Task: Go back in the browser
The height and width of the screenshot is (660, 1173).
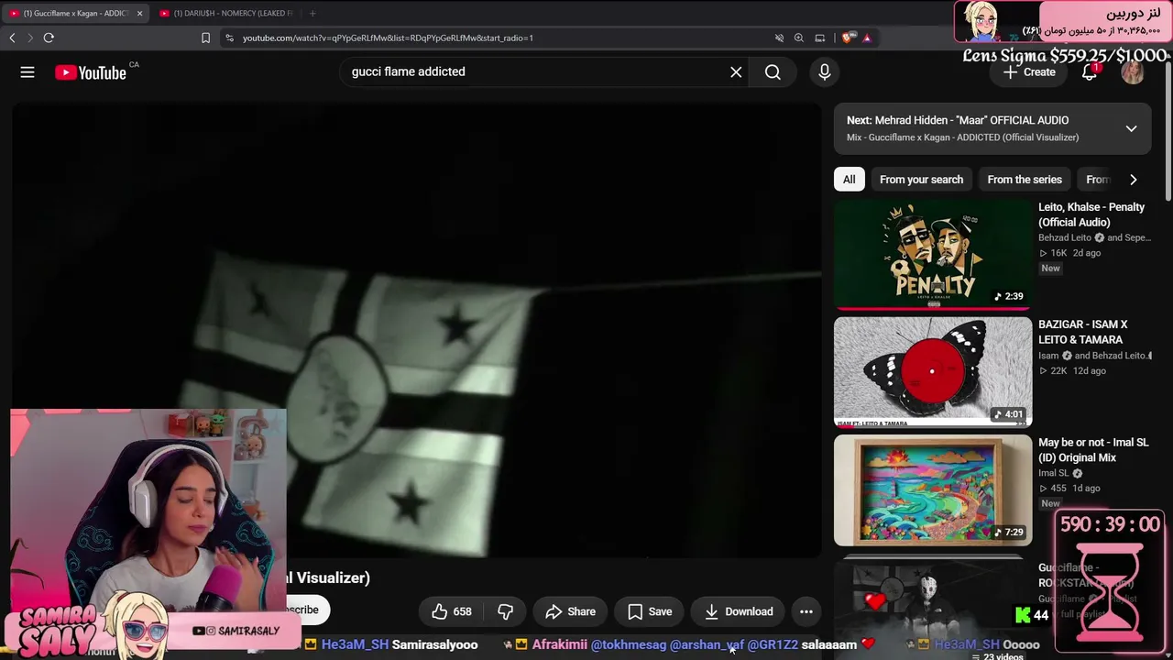Action: (12, 38)
